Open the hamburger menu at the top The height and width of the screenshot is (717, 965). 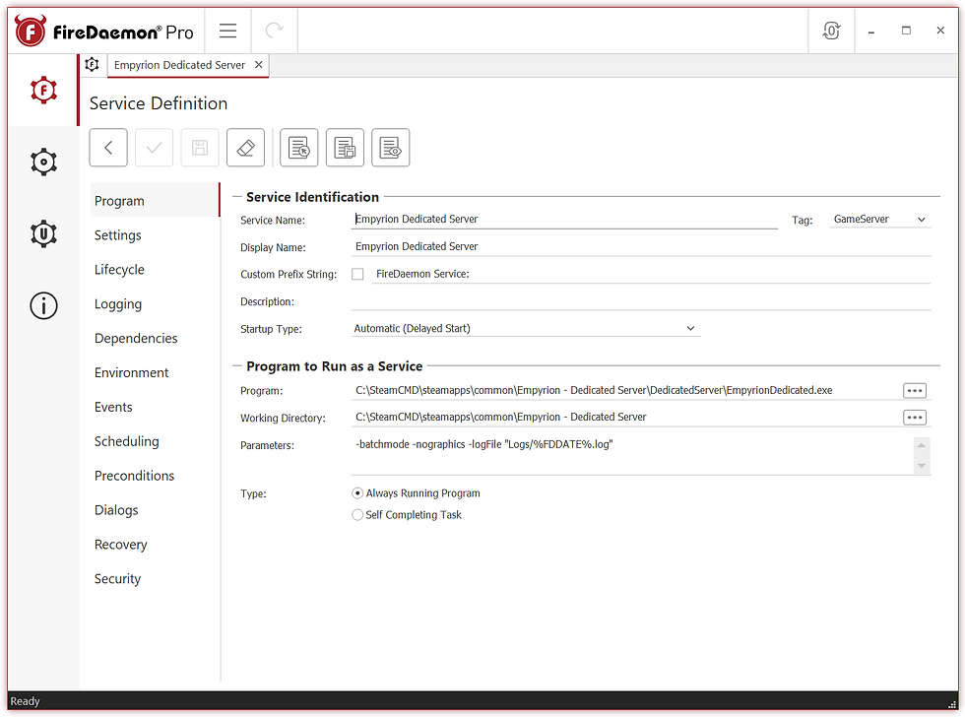[x=227, y=31]
